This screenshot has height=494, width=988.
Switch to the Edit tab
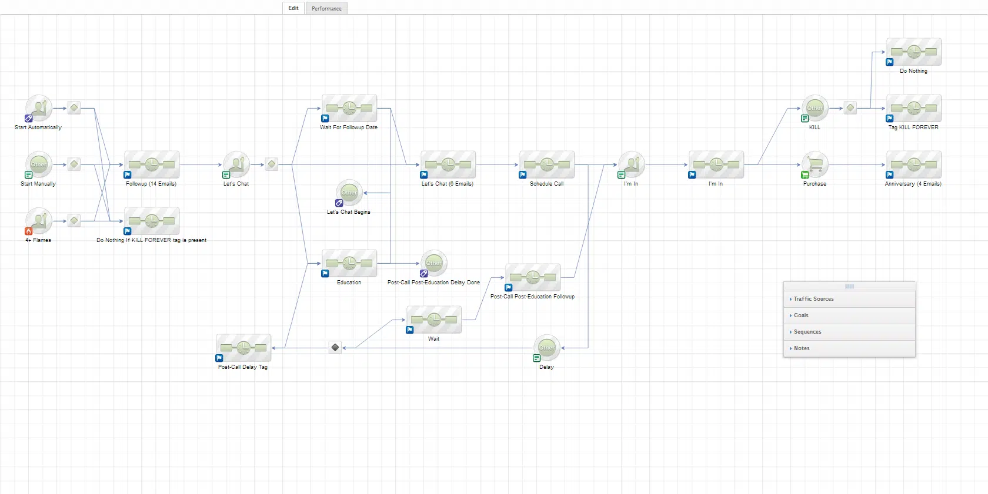pyautogui.click(x=293, y=8)
